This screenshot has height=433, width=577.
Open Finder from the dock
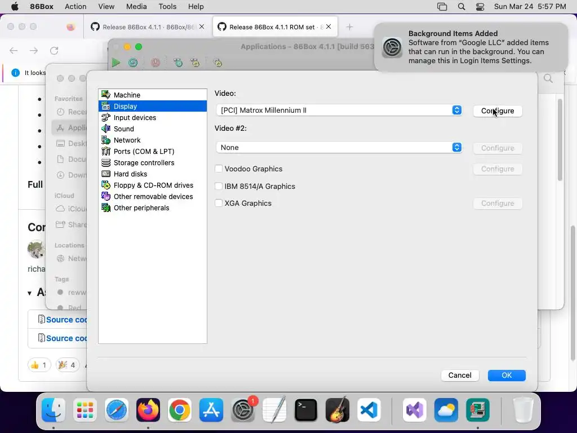[x=54, y=410]
